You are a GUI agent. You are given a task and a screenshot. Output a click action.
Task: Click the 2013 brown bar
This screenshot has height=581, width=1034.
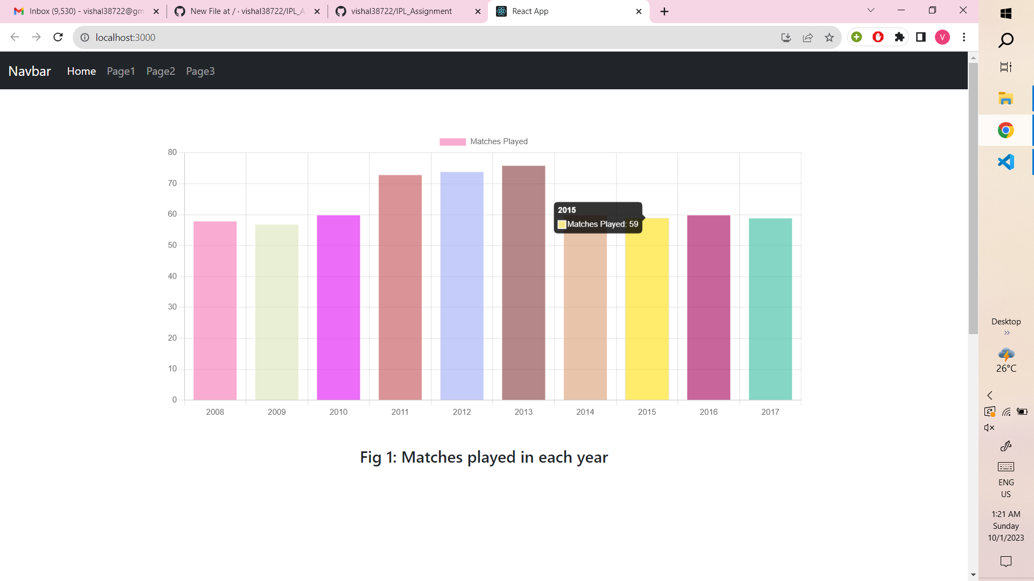coord(523,282)
